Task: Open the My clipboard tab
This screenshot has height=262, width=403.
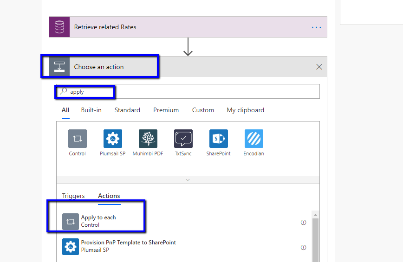Action: click(245, 110)
